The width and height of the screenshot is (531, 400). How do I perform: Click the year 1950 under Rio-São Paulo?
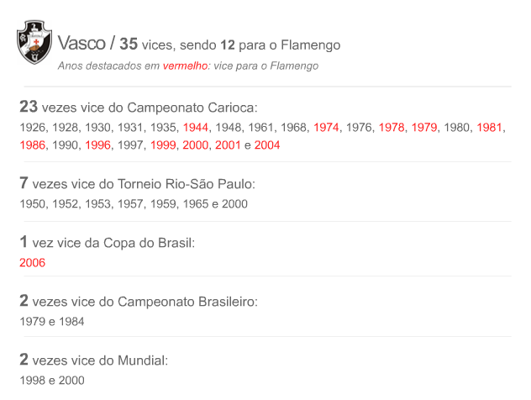click(x=32, y=203)
